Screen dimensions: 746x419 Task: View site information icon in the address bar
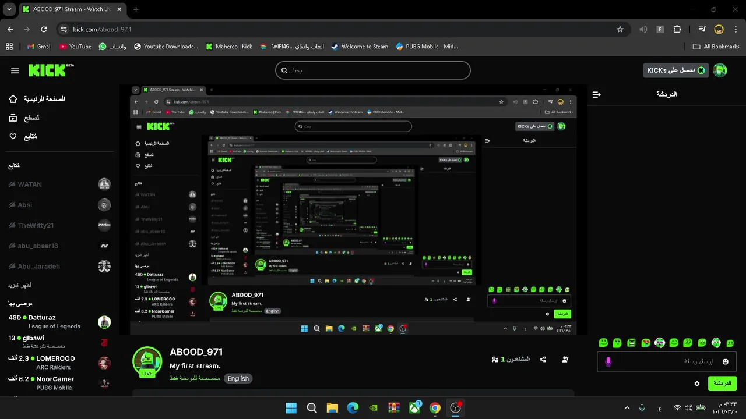[64, 29]
